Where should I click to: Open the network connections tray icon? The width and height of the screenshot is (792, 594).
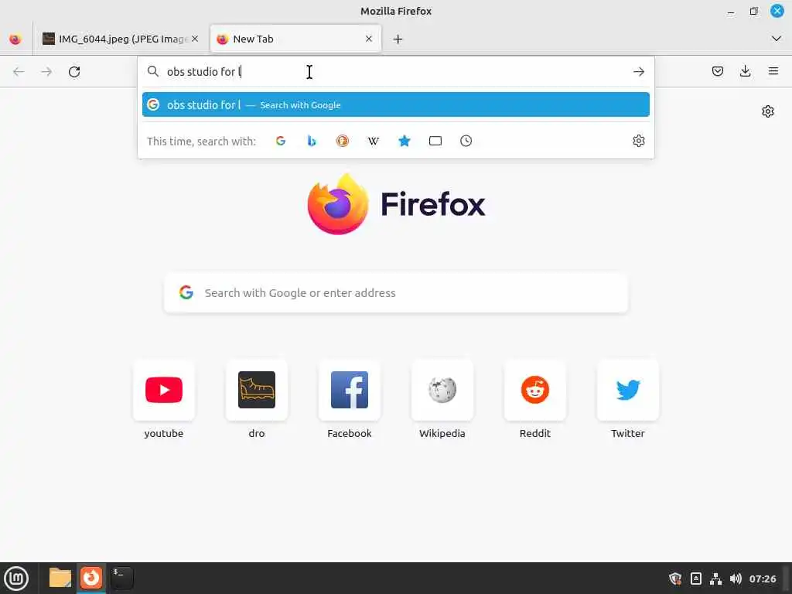715,579
